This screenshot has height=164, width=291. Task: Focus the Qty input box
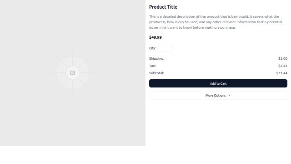165,48
